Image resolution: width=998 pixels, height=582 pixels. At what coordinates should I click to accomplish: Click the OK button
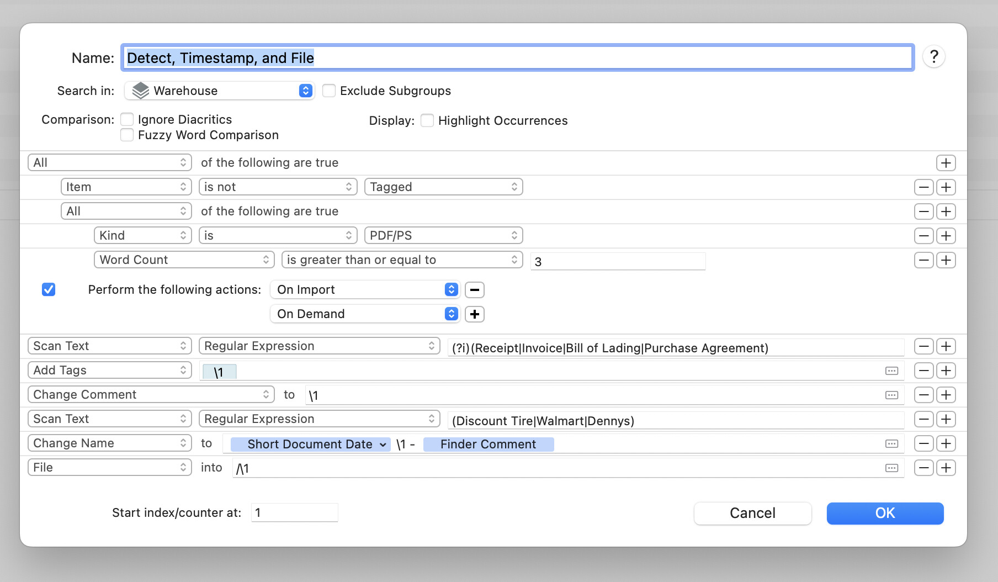[x=884, y=513]
